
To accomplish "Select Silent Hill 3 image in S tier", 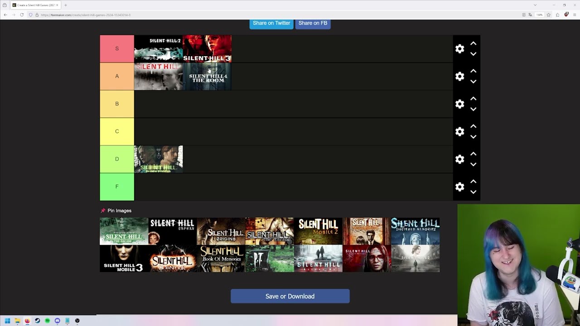I will click(207, 48).
